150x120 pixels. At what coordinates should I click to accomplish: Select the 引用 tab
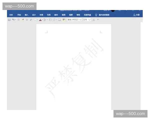[48, 15]
